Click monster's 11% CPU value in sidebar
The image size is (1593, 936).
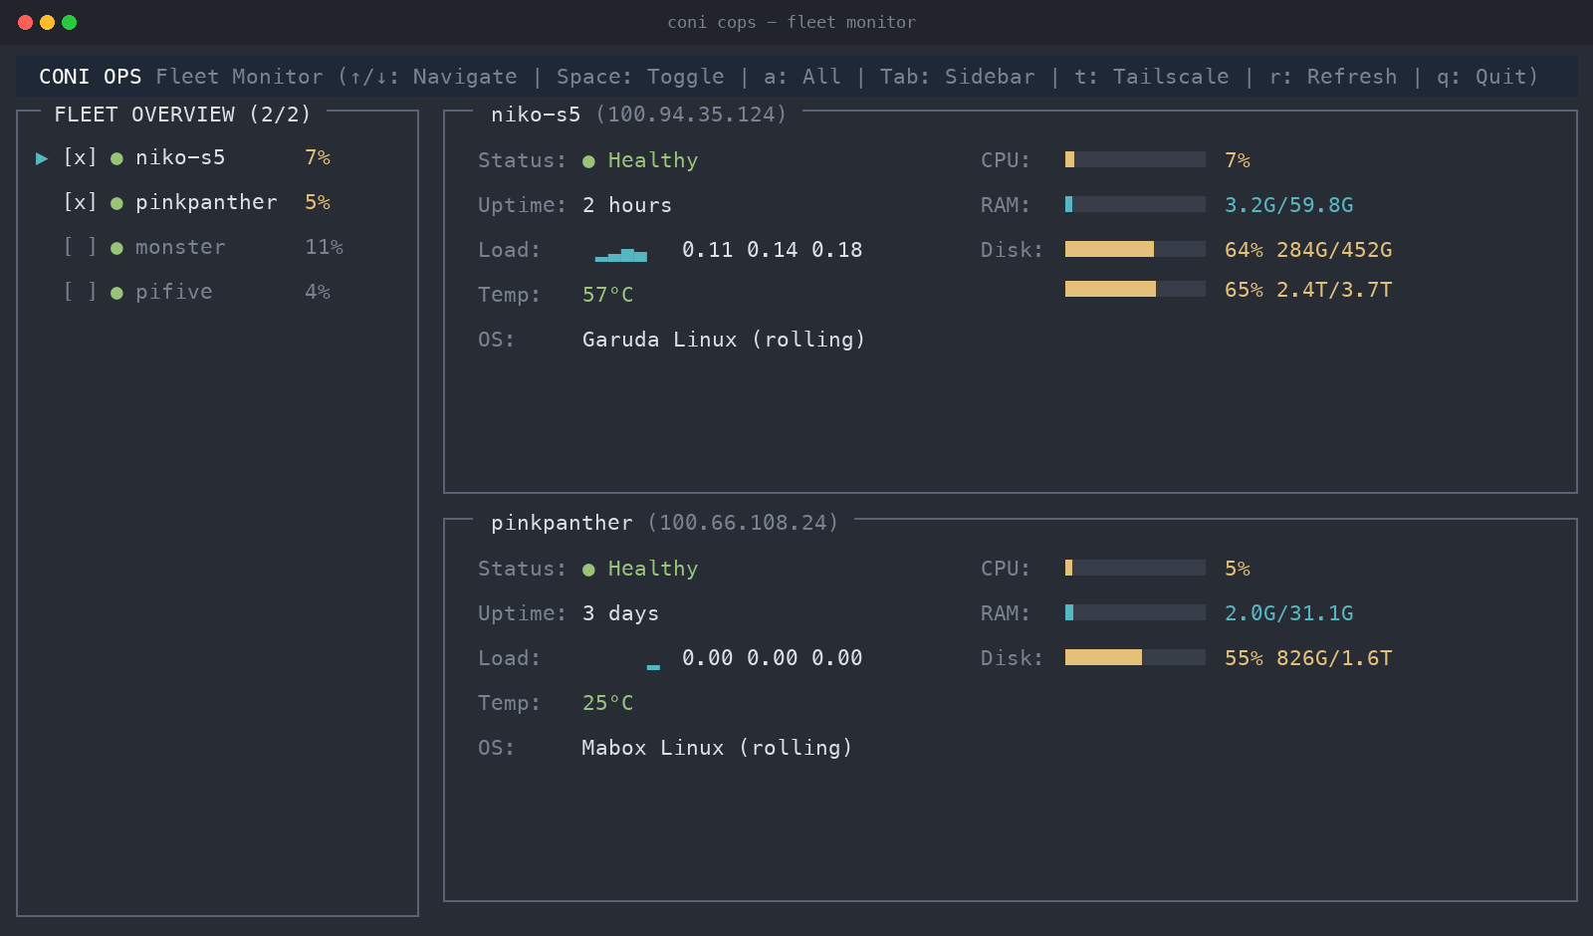pyautogui.click(x=324, y=247)
